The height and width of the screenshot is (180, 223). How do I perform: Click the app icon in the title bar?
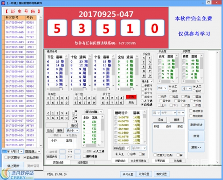(3, 3)
